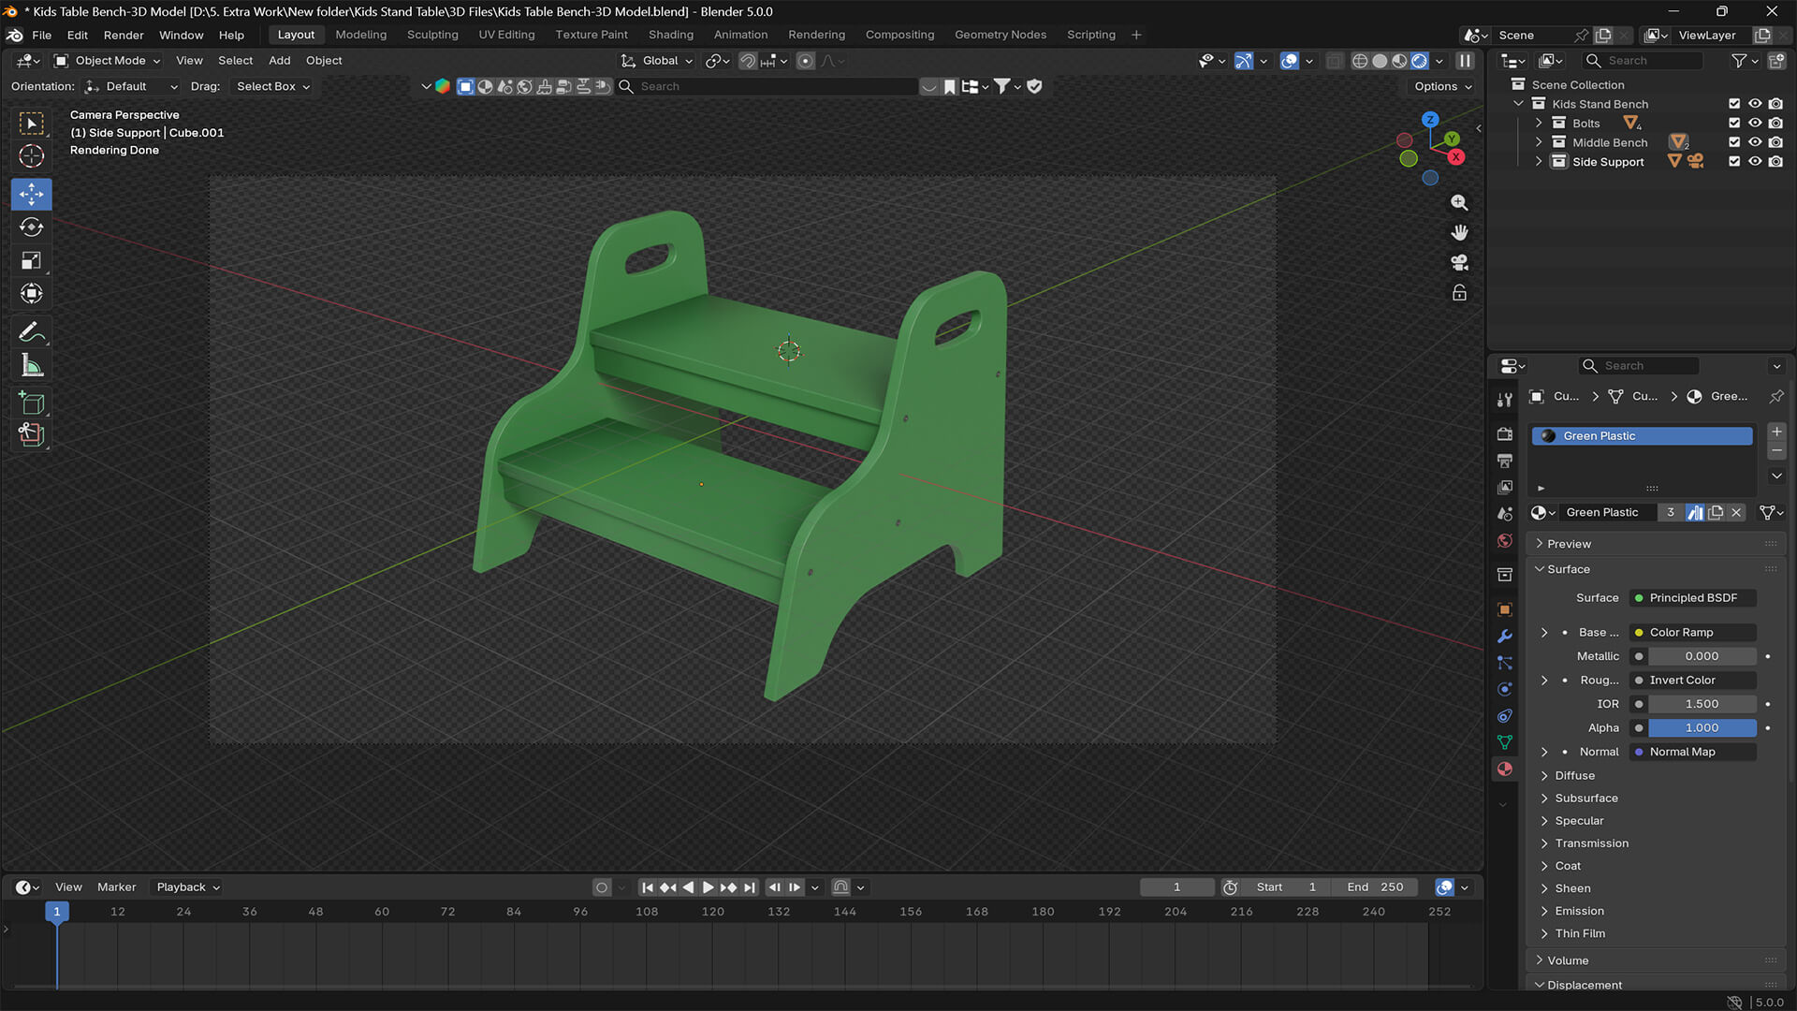1797x1011 pixels.
Task: Toggle snapping magnet icon
Action: point(747,61)
